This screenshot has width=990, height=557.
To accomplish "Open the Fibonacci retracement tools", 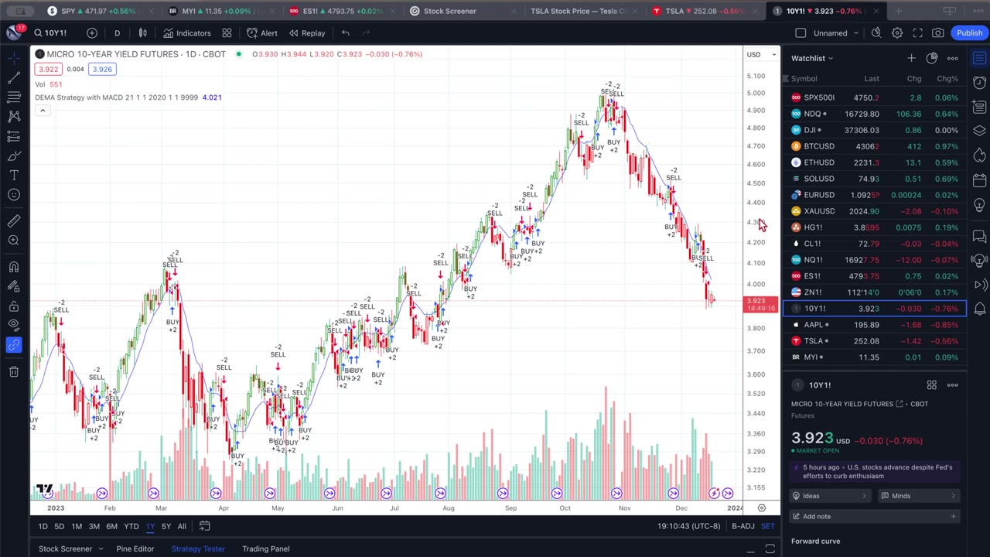I will tap(14, 97).
